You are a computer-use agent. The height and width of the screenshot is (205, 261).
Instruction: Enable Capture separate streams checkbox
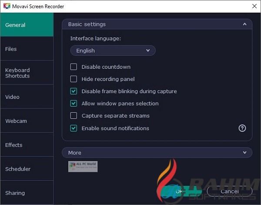[x=74, y=116]
